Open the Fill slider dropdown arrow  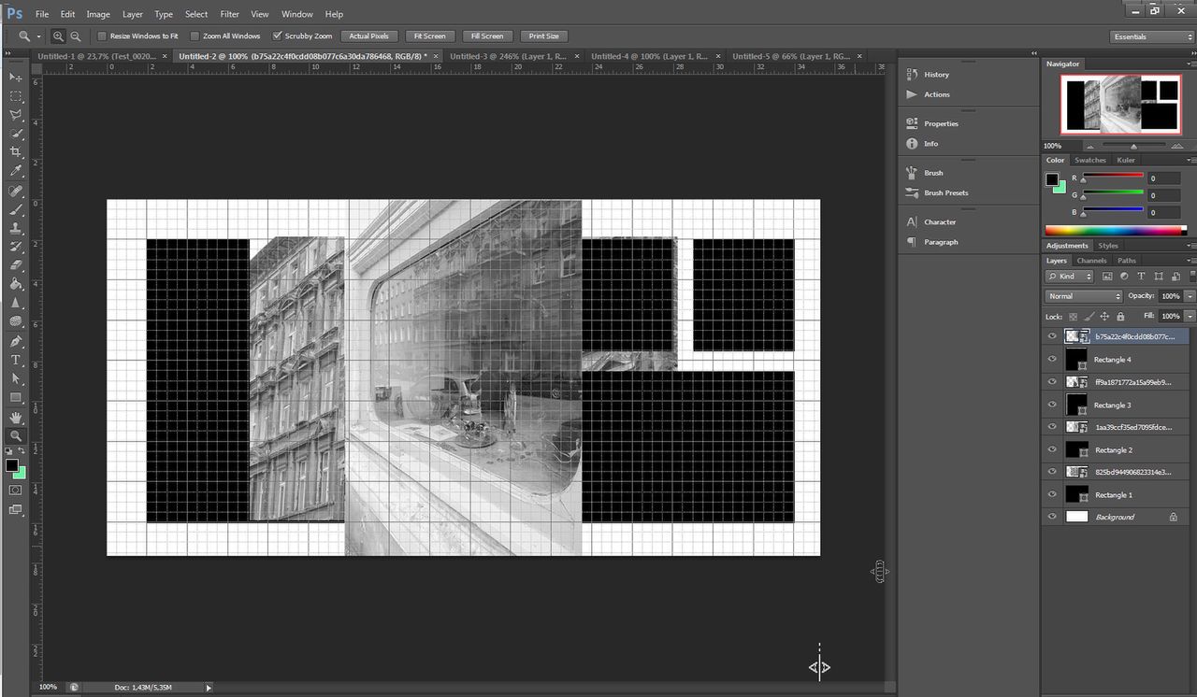point(1189,317)
